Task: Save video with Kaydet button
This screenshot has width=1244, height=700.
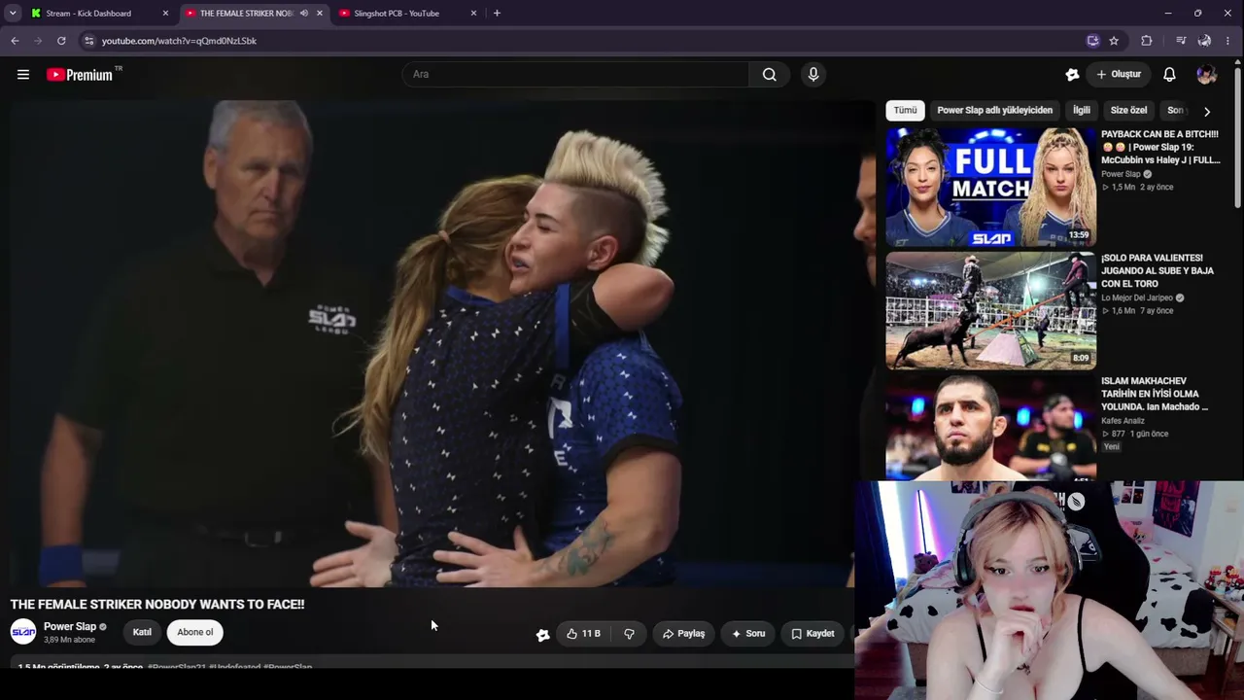Action: [812, 633]
